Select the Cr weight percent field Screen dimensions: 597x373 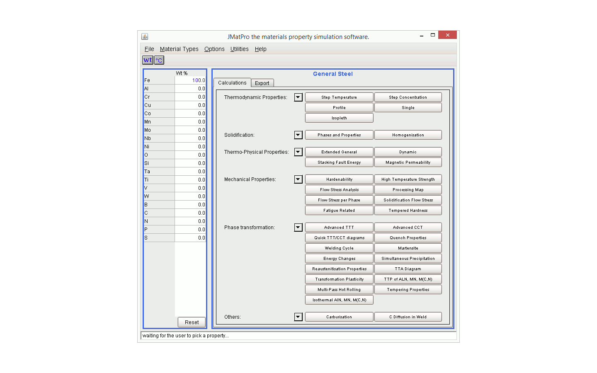click(x=190, y=97)
